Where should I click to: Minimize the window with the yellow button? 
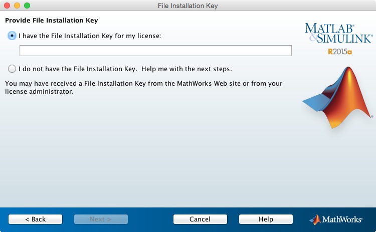tap(17, 6)
